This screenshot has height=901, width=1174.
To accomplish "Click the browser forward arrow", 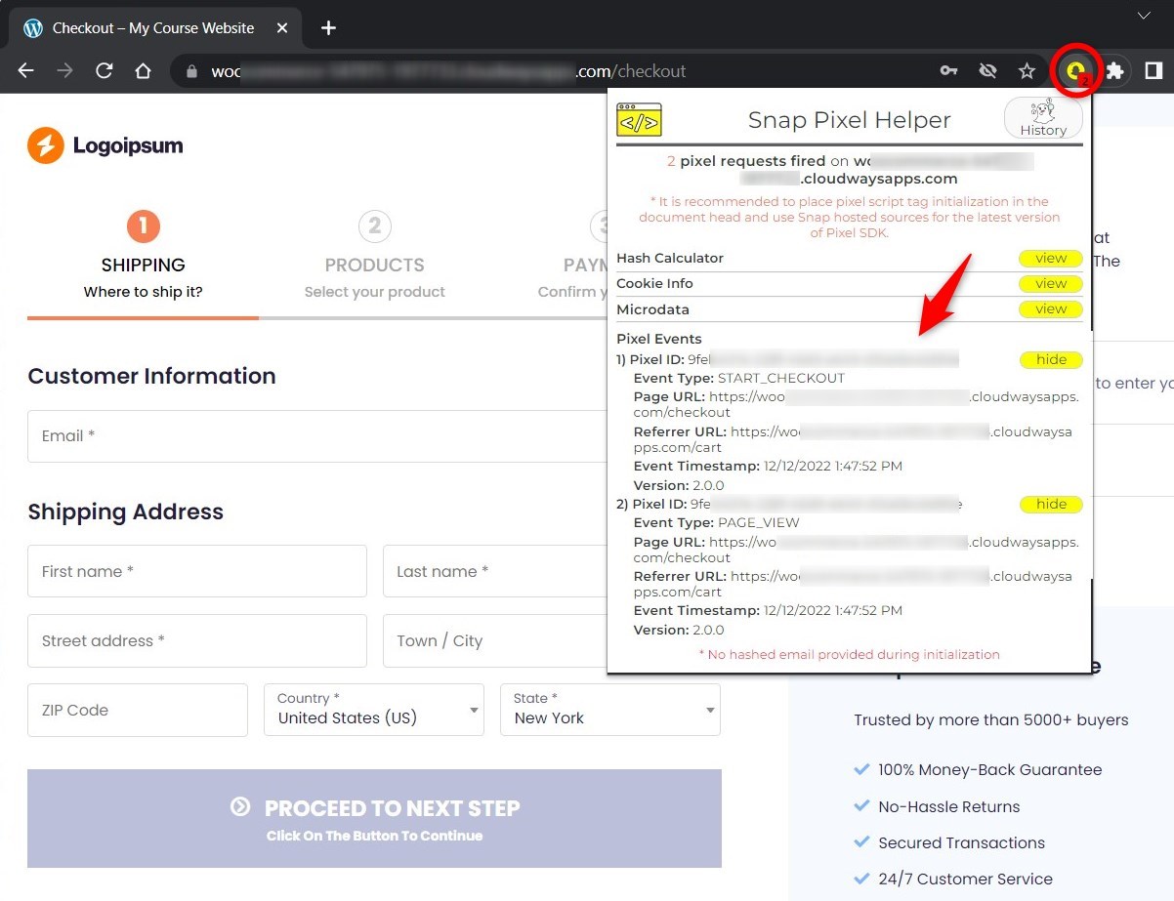I will pyautogui.click(x=64, y=71).
